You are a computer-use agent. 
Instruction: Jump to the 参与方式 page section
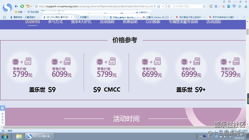[56, 22]
